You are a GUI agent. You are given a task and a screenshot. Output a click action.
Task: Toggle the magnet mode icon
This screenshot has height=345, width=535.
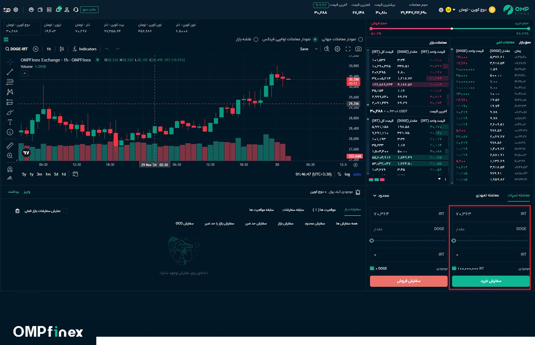[10, 169]
